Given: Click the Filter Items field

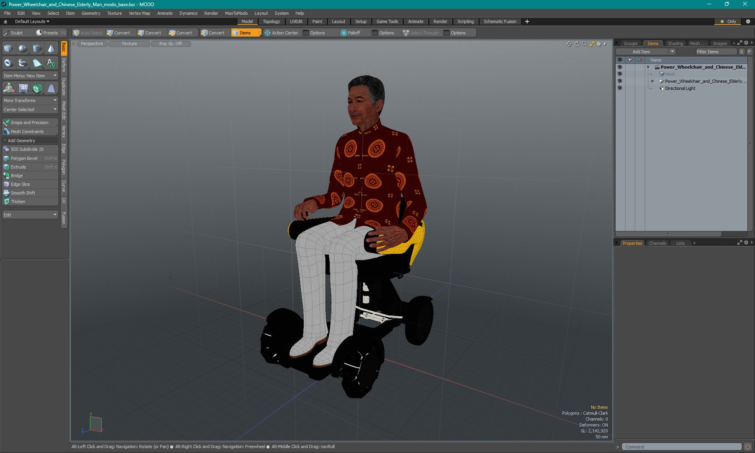Looking at the screenshot, I should coord(716,52).
